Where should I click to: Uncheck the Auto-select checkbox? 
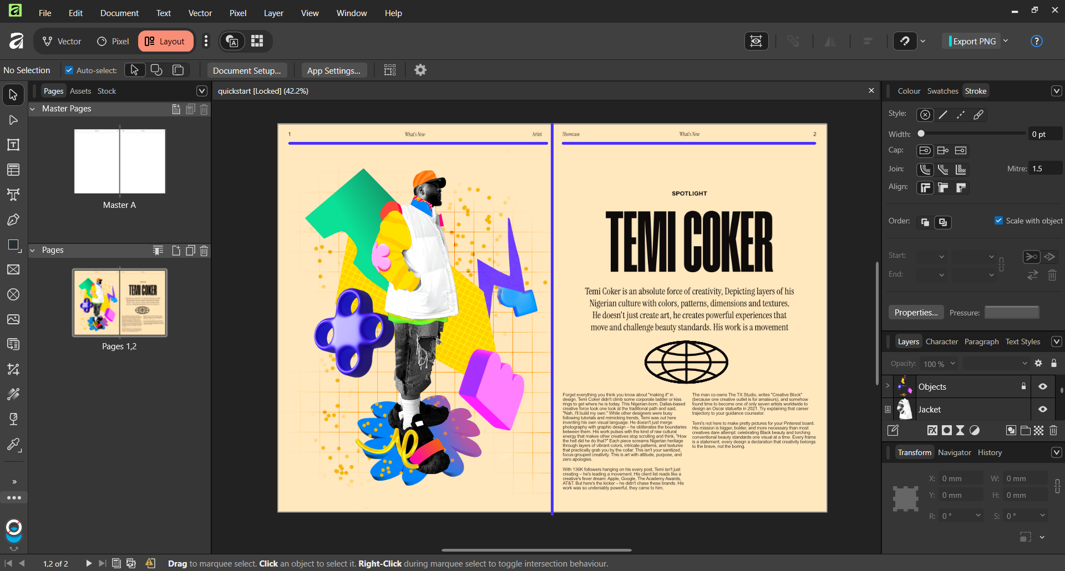tap(69, 70)
